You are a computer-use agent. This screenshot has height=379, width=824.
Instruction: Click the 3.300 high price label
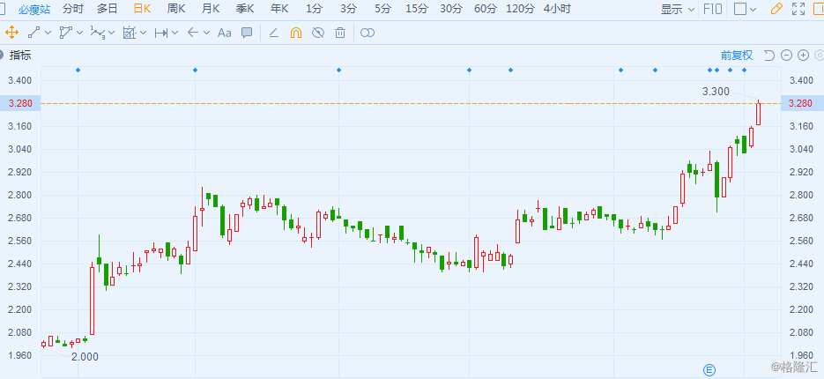[x=716, y=92]
